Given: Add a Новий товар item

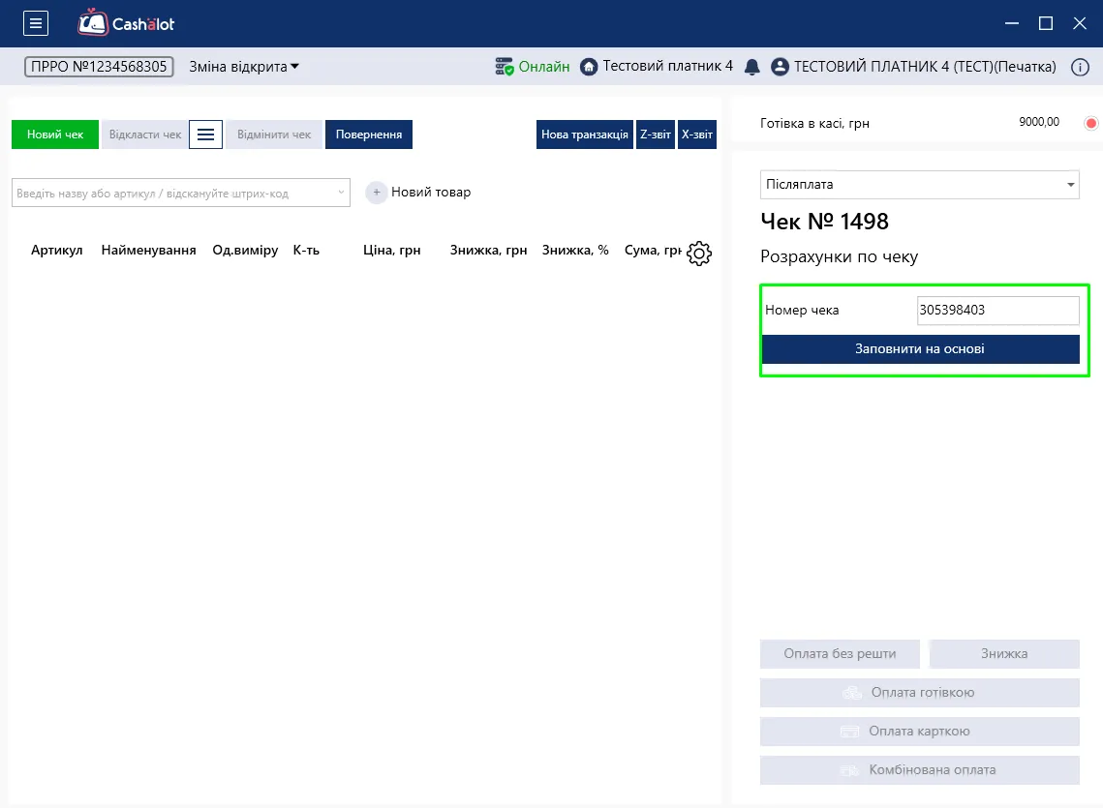Looking at the screenshot, I should tap(417, 192).
